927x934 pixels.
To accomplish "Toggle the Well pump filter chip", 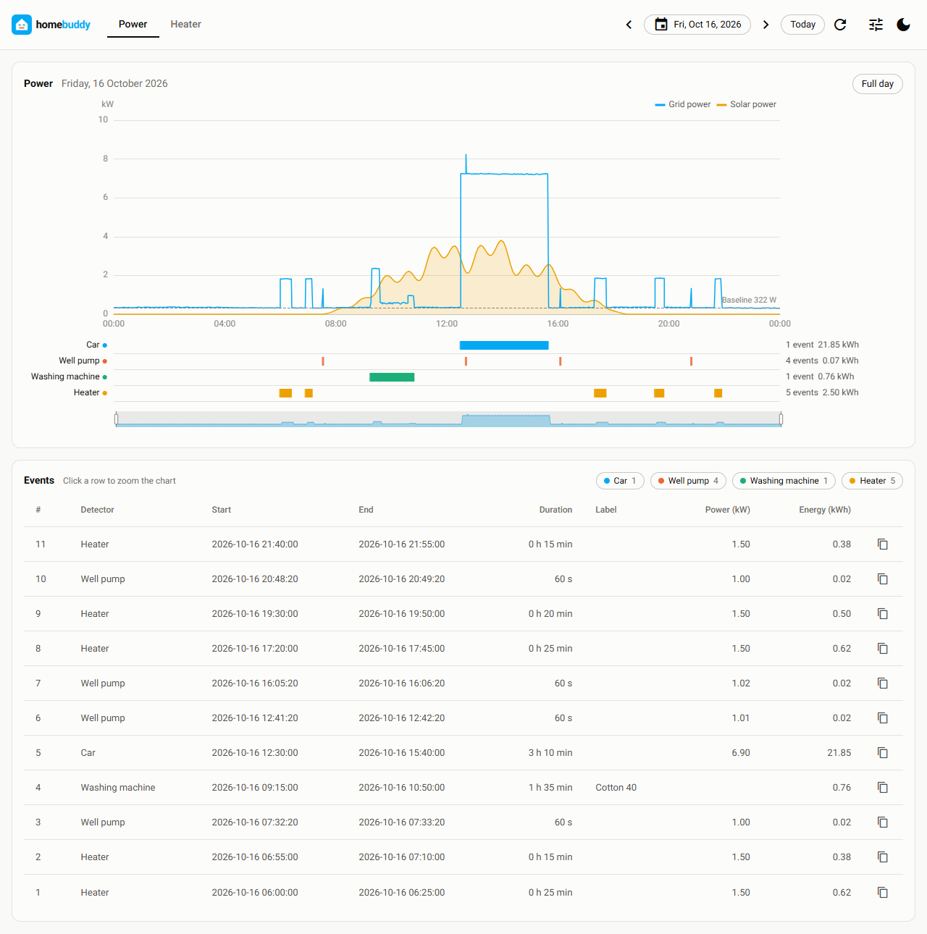I will pyautogui.click(x=688, y=481).
